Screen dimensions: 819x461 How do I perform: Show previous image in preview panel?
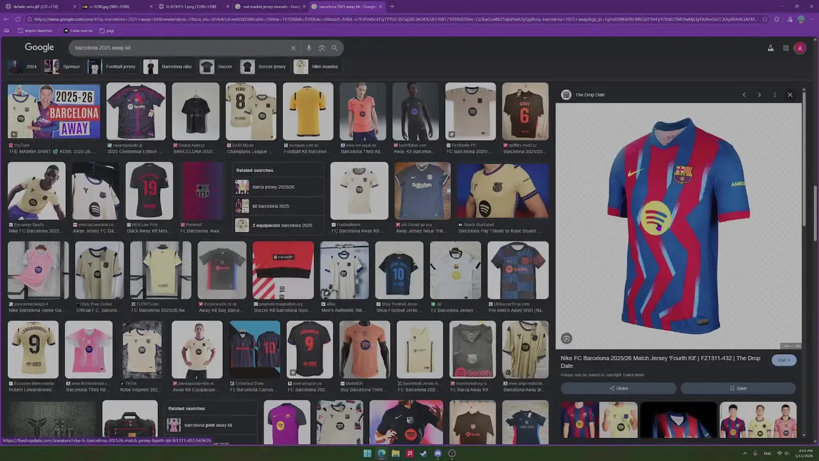[743, 95]
